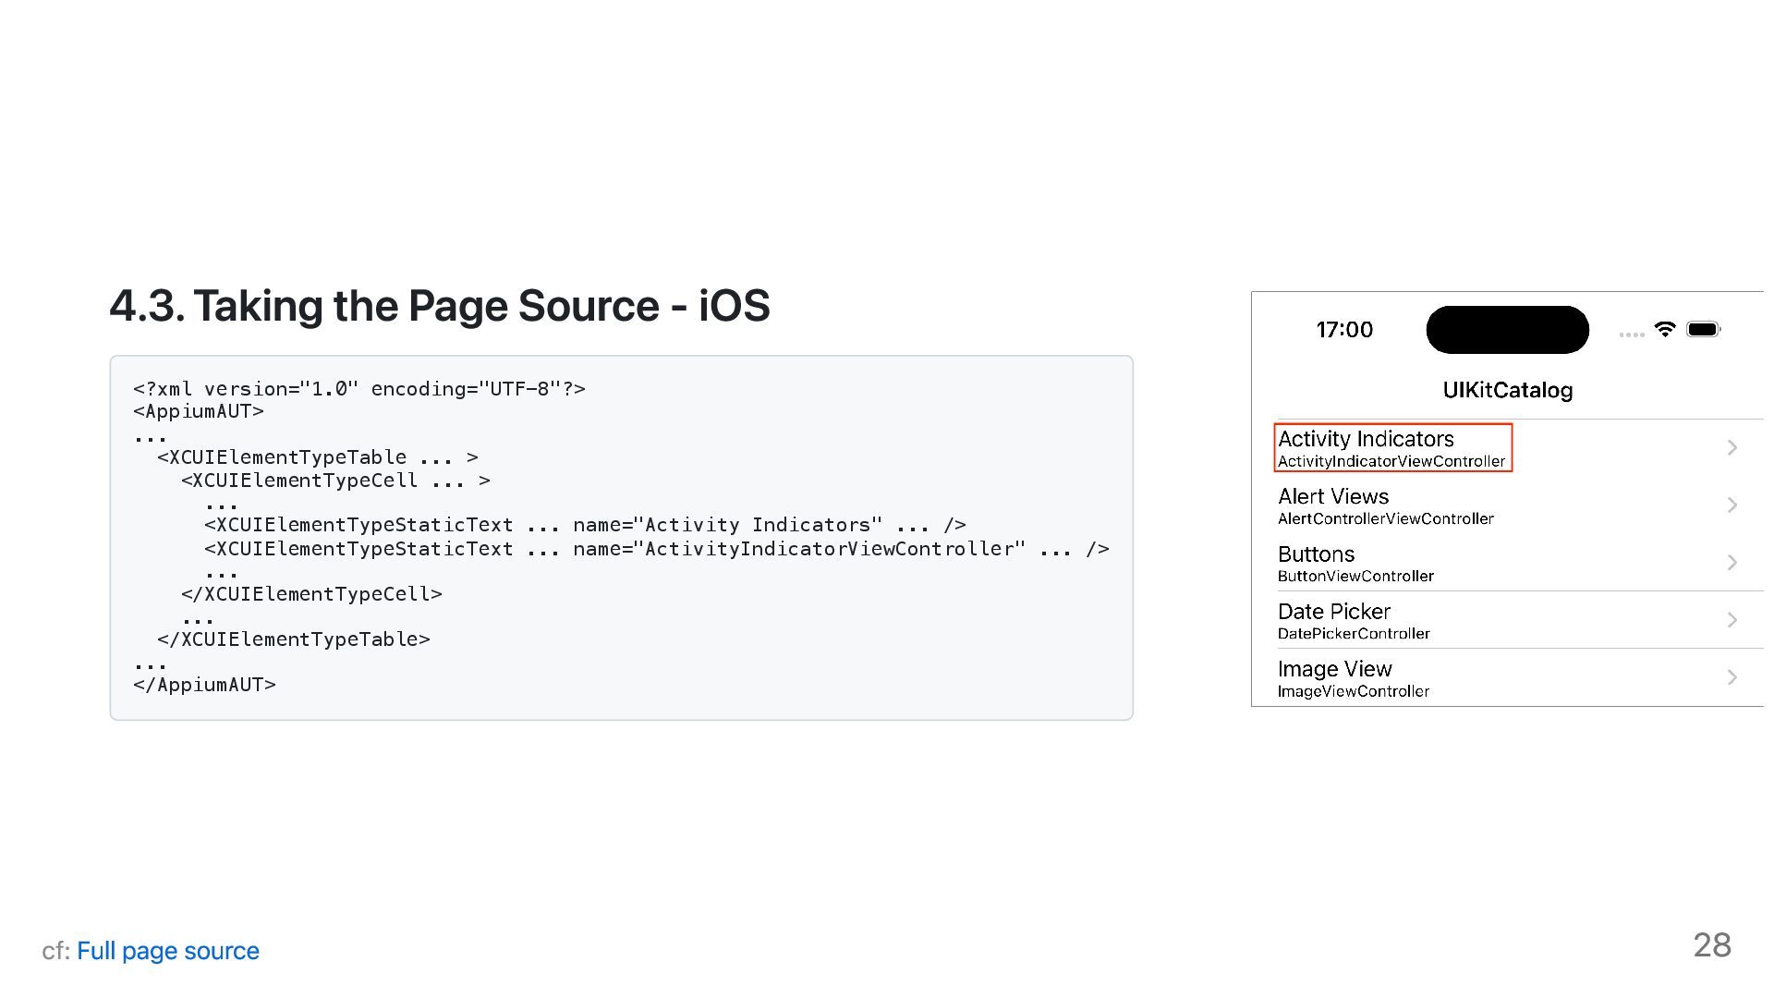Click the Image View chevron arrow
Viewport: 1774px width, 998px height.
1732,677
